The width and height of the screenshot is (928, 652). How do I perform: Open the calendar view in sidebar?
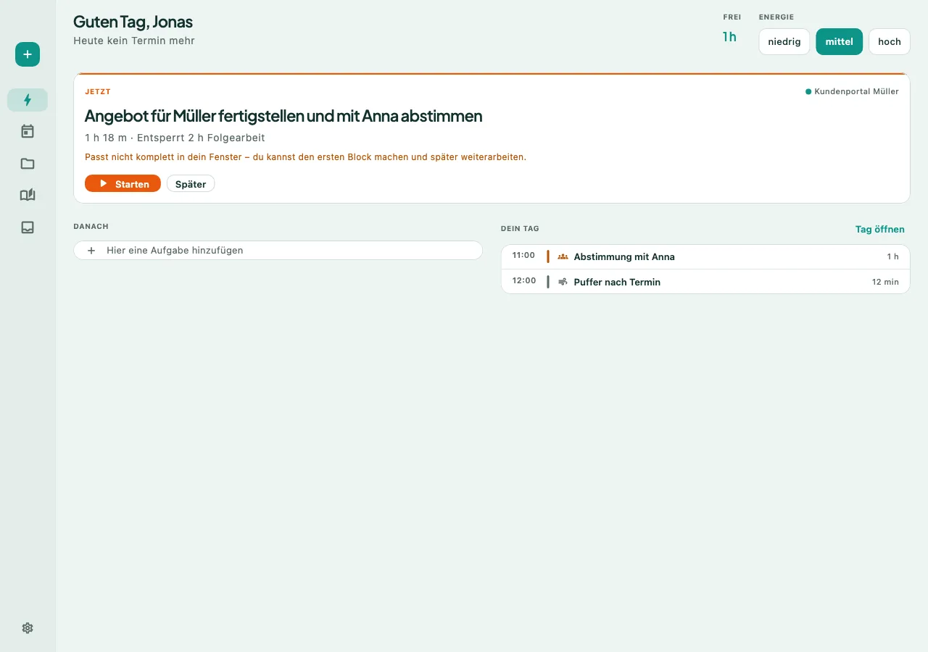[28, 131]
